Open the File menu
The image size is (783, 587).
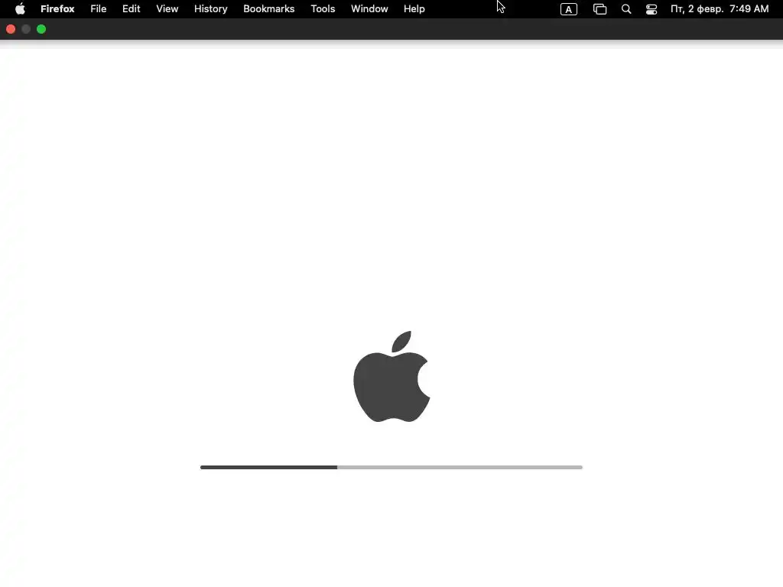tap(99, 9)
